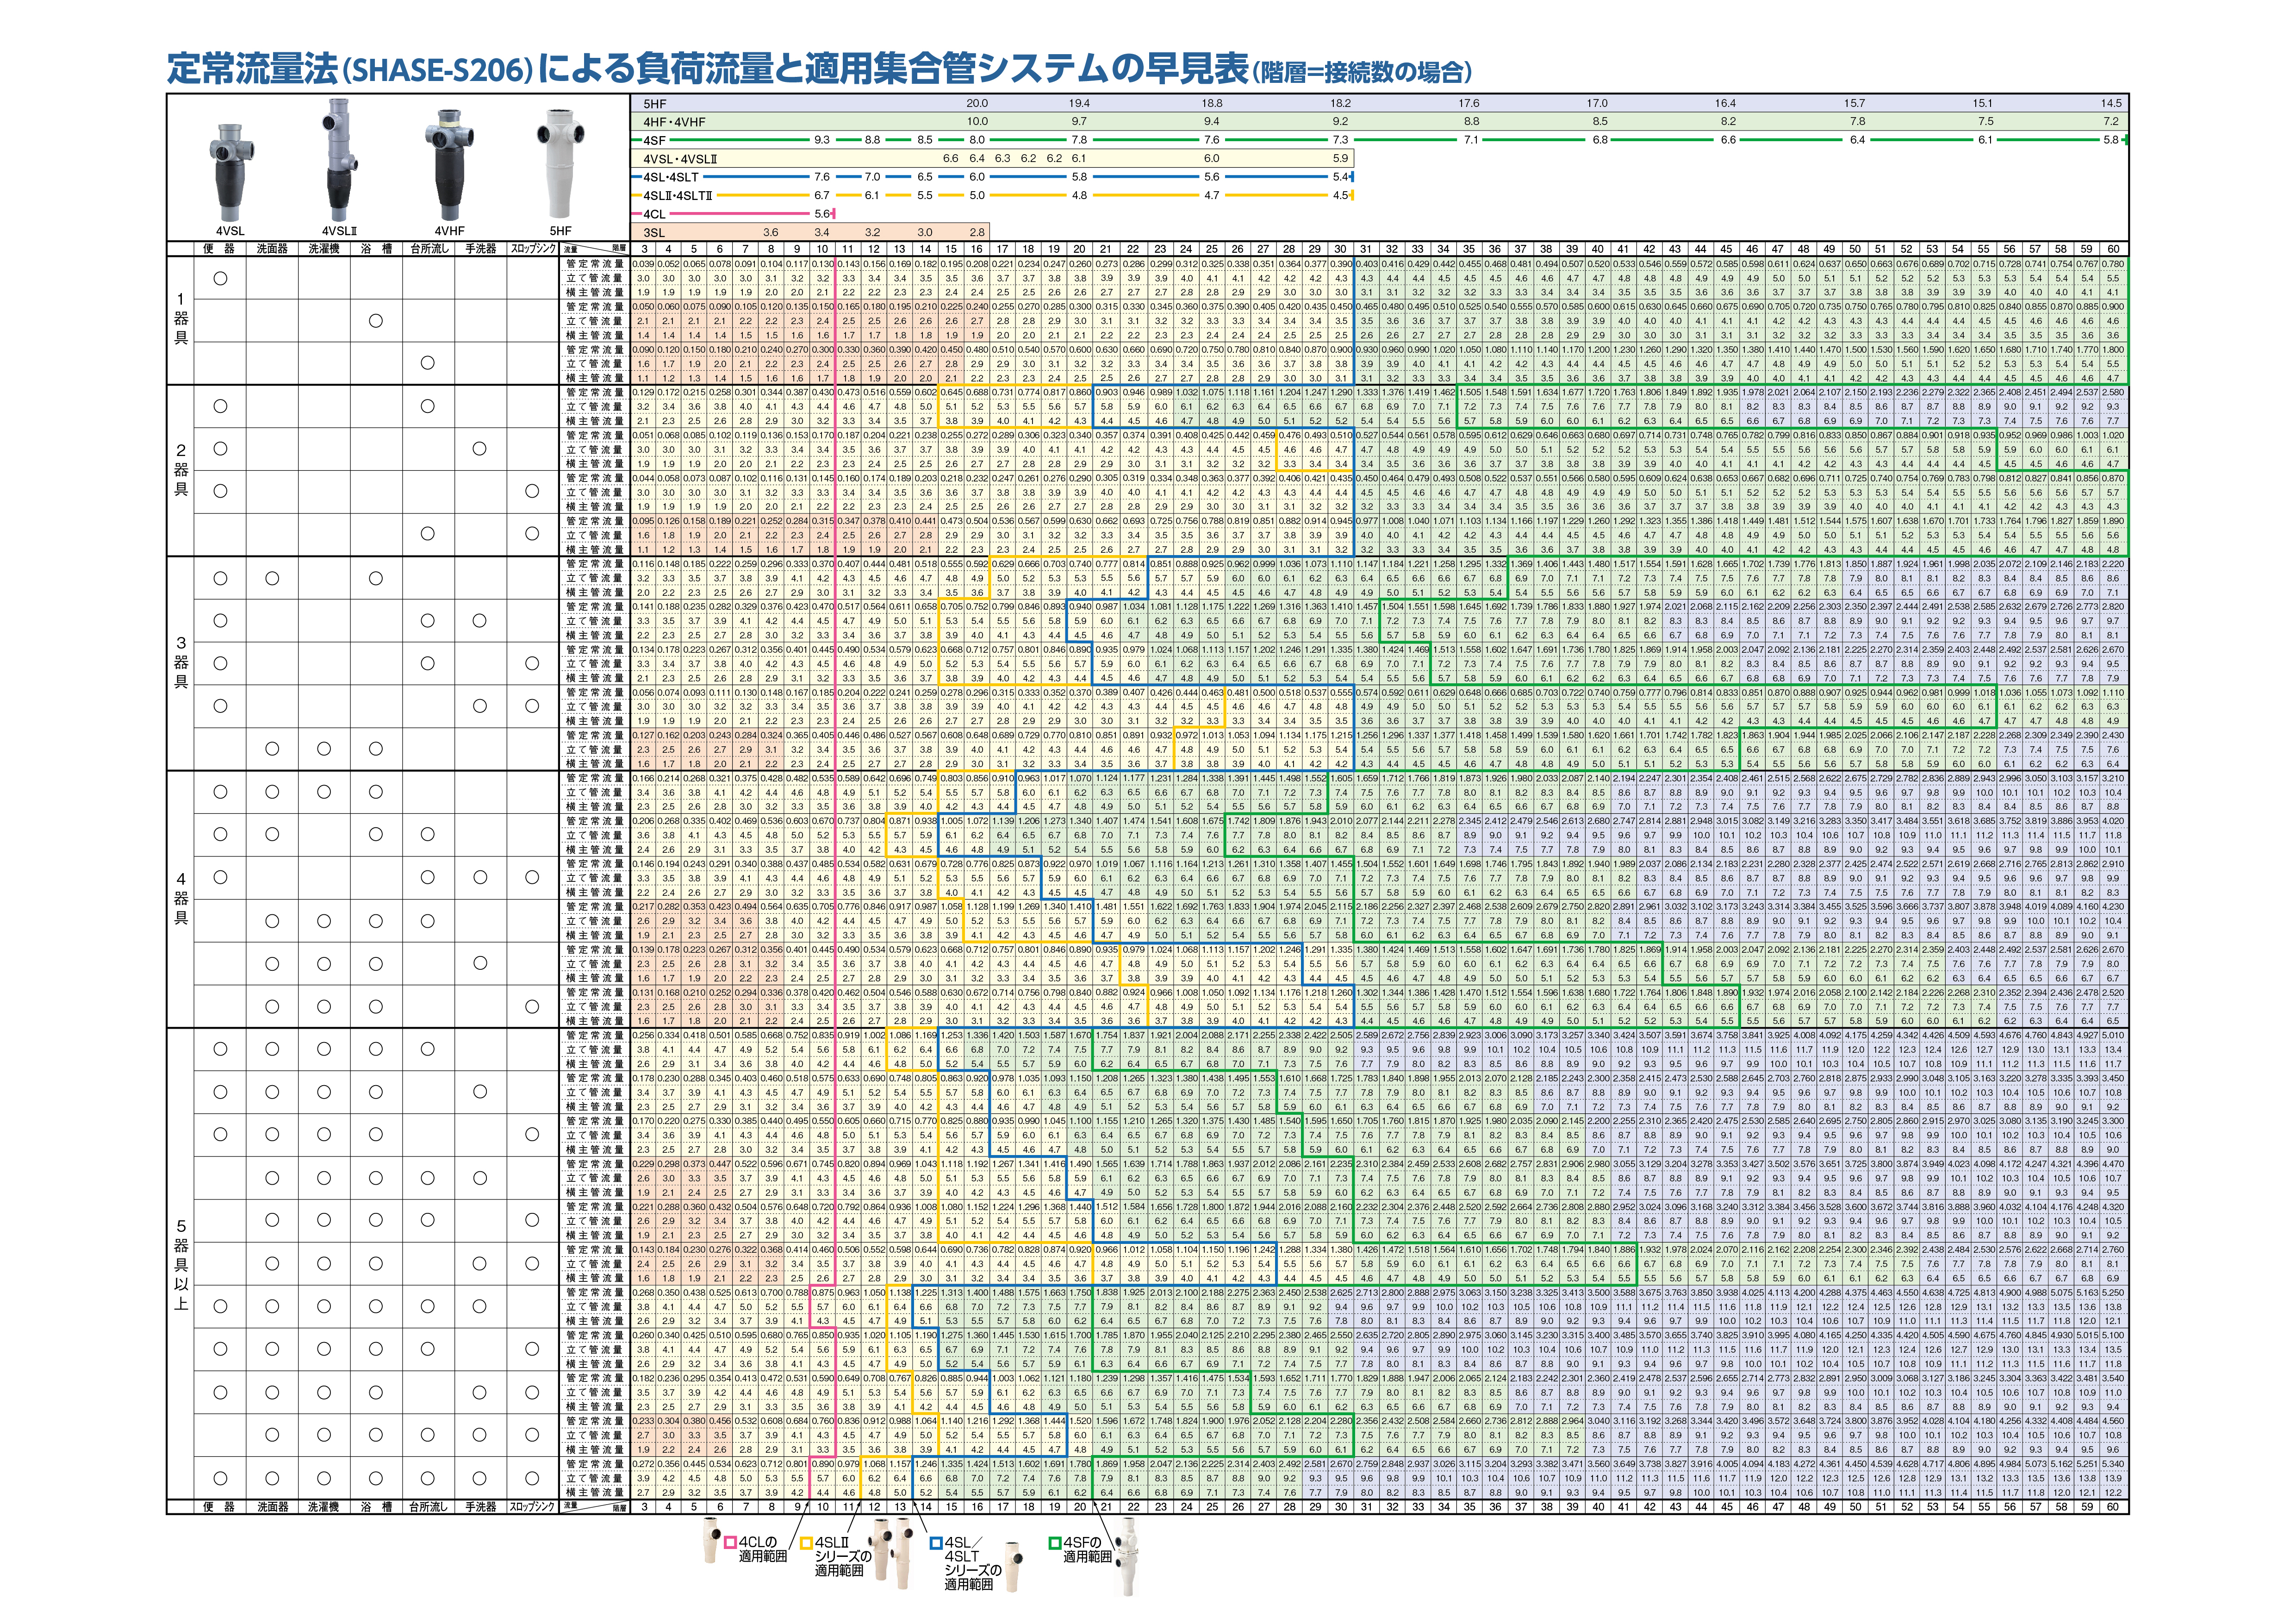The width and height of the screenshot is (2296, 1624).
Task: Click 洗濯機 in the top header row
Action: [324, 249]
